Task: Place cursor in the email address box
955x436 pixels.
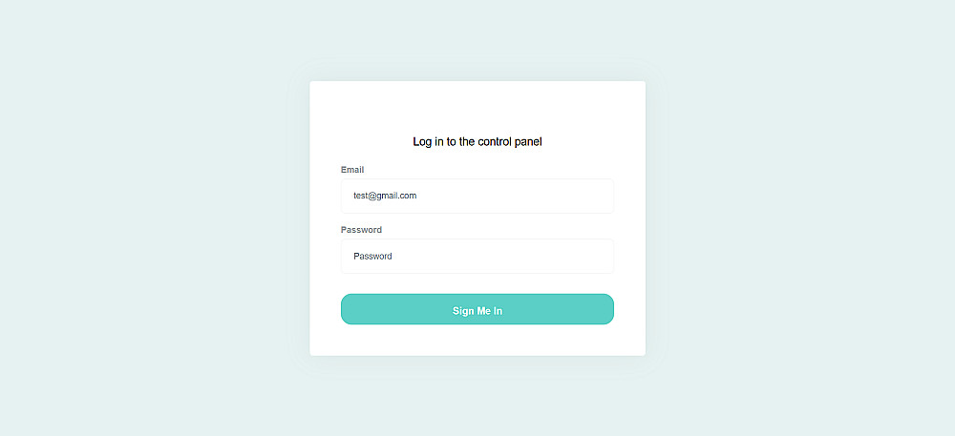Action: pos(477,196)
